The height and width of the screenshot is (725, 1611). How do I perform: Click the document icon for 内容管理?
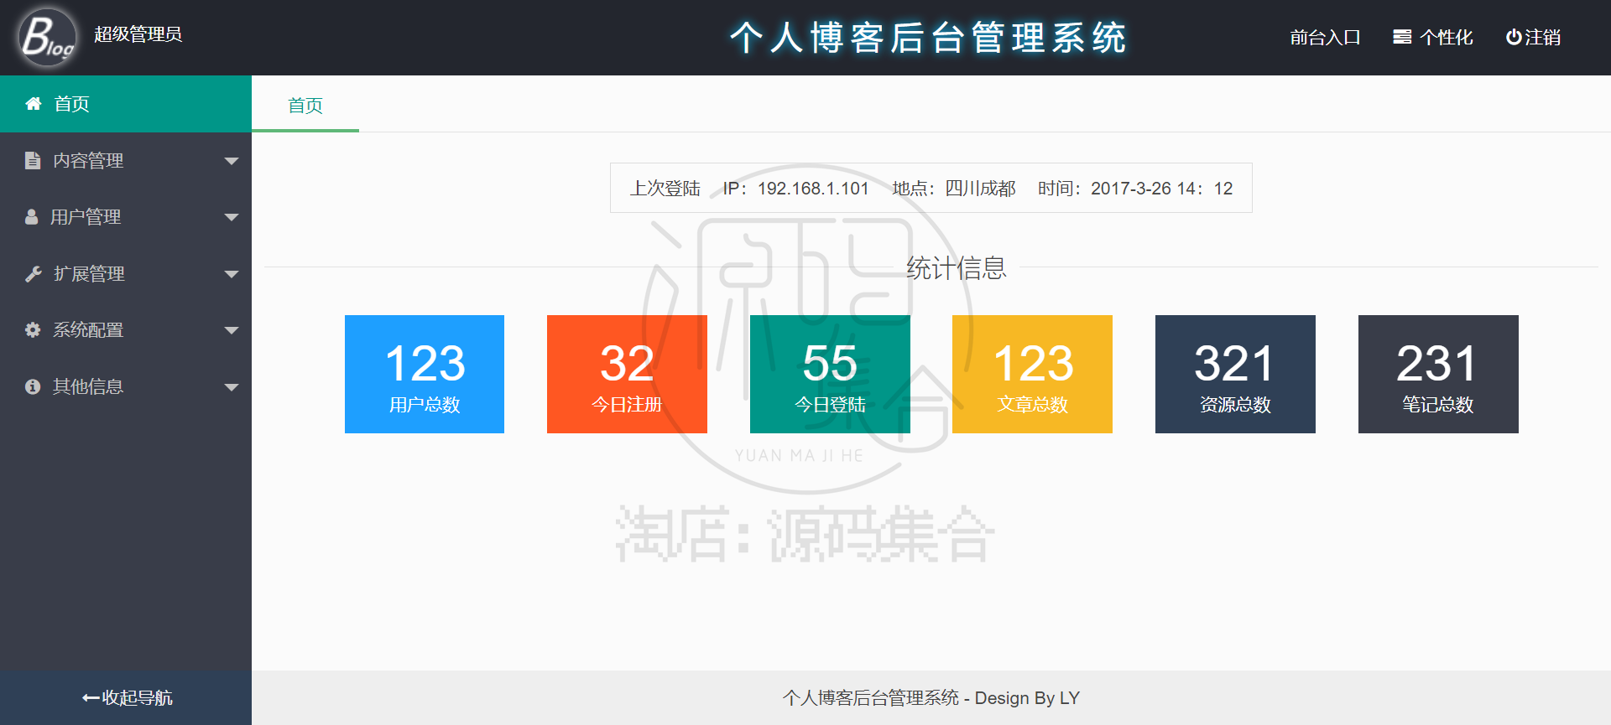click(x=33, y=160)
